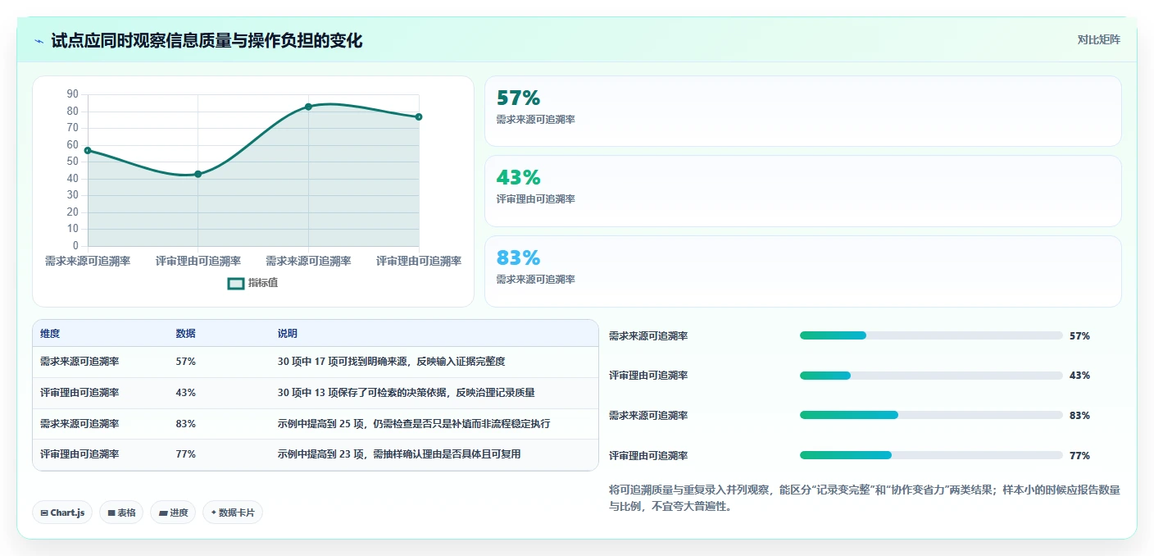The image size is (1154, 556).
Task: Click 评审理由可追溯率 caption in the 43% card
Action: pyautogui.click(x=535, y=199)
